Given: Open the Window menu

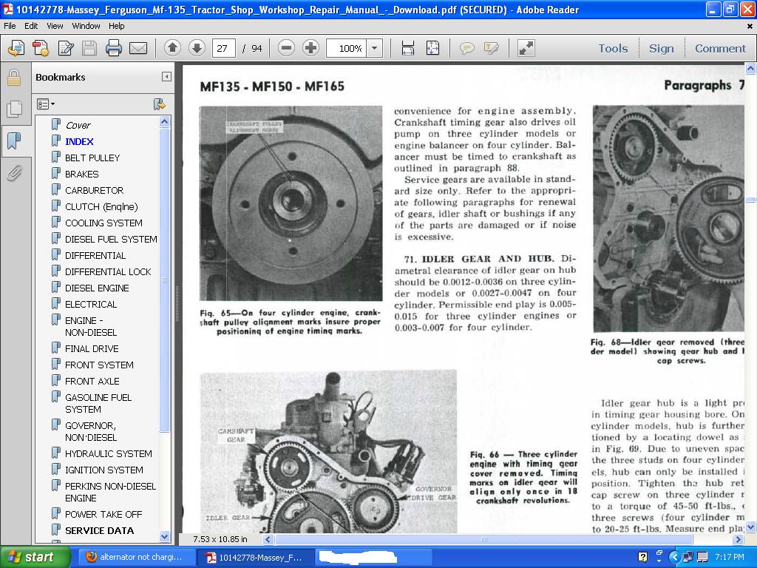Looking at the screenshot, I should pos(86,26).
